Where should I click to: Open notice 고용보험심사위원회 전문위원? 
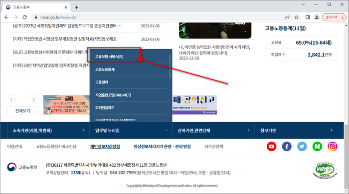[50, 52]
